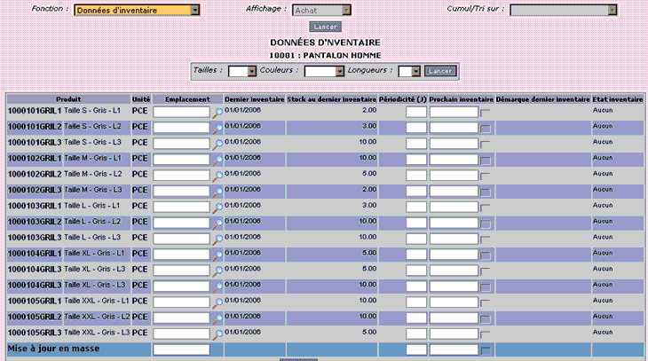This screenshot has height=361, width=648.
Task: Click magnifier icon for 1000103GRIL3
Action: [x=217, y=239]
